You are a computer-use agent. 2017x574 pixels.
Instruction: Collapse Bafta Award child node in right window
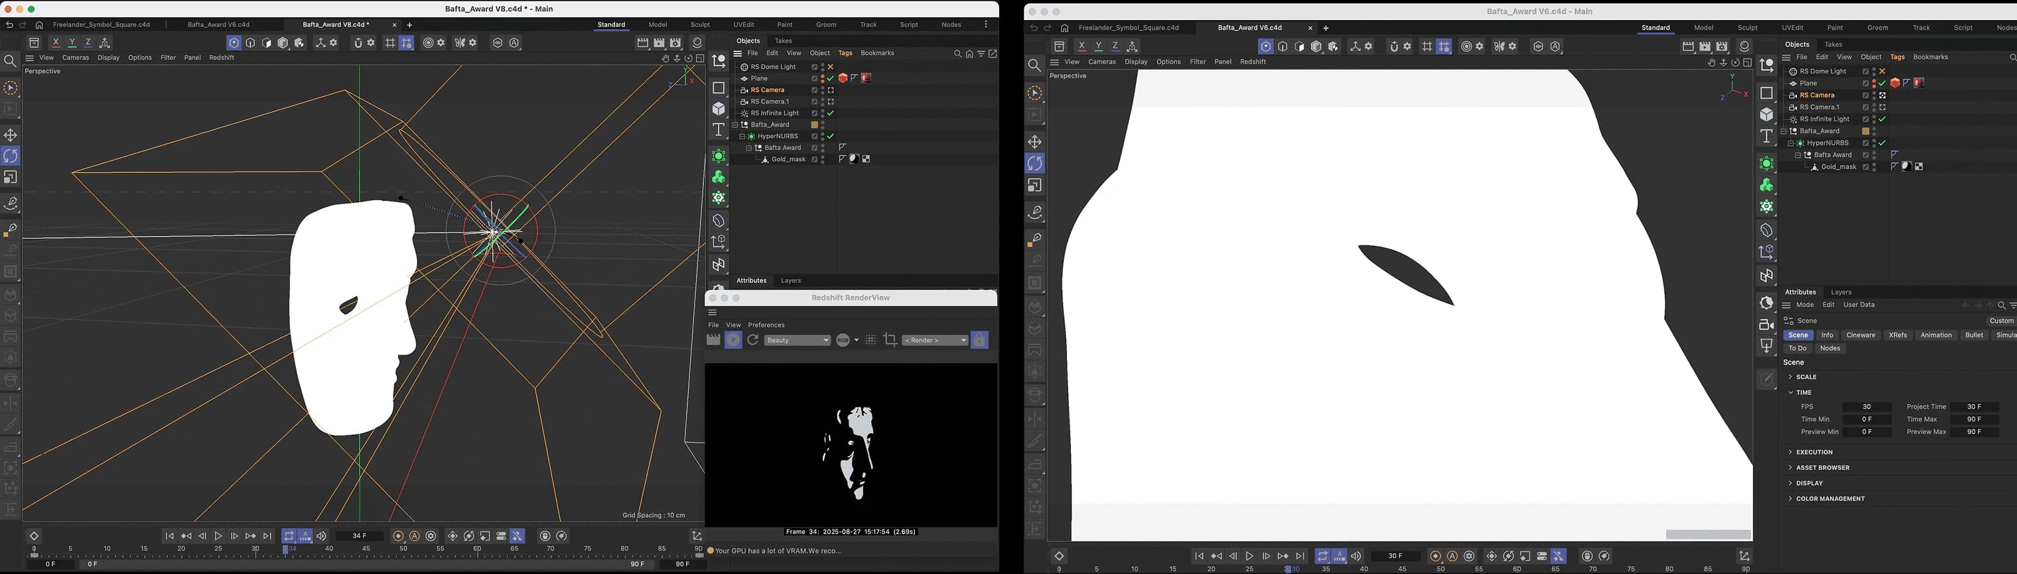(1798, 156)
